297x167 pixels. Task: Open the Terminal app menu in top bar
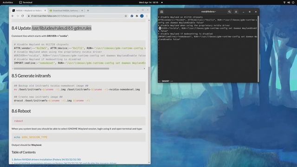pyautogui.click(x=26, y=2)
